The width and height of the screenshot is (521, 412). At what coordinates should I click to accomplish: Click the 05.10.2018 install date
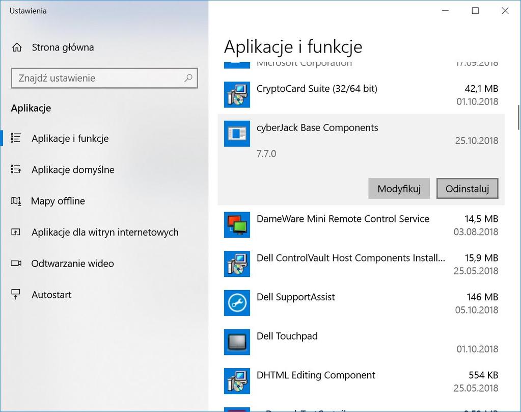pos(477,310)
